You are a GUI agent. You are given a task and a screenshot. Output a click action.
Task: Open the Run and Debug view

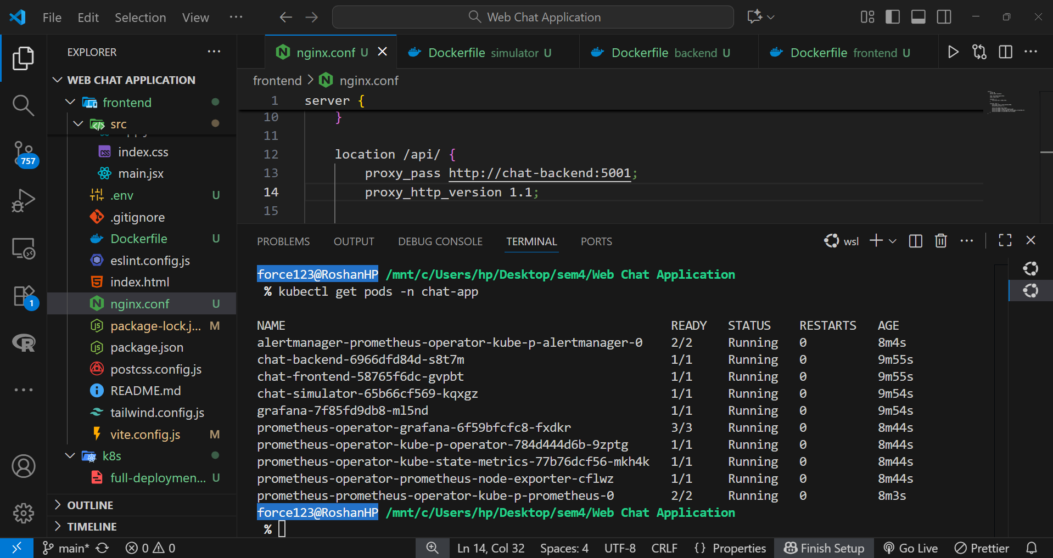coord(23,201)
